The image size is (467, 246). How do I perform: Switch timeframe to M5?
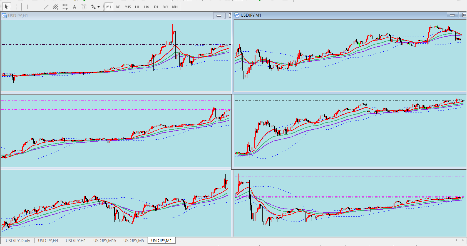pyautogui.click(x=118, y=7)
